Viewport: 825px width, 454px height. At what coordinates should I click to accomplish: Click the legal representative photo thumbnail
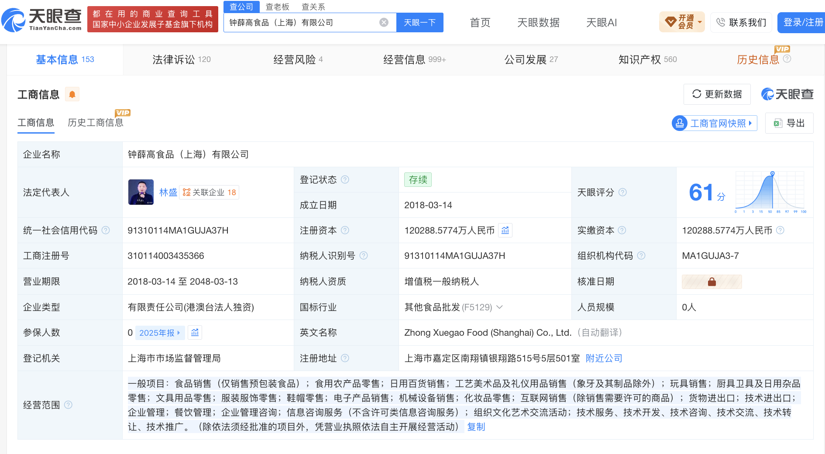point(141,192)
